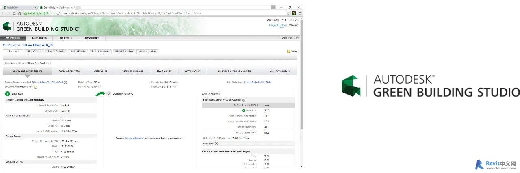Click the DI Law Office A16_R2 breadcrumb
Image resolution: width=520 pixels, height=173 pixels.
pos(38,45)
